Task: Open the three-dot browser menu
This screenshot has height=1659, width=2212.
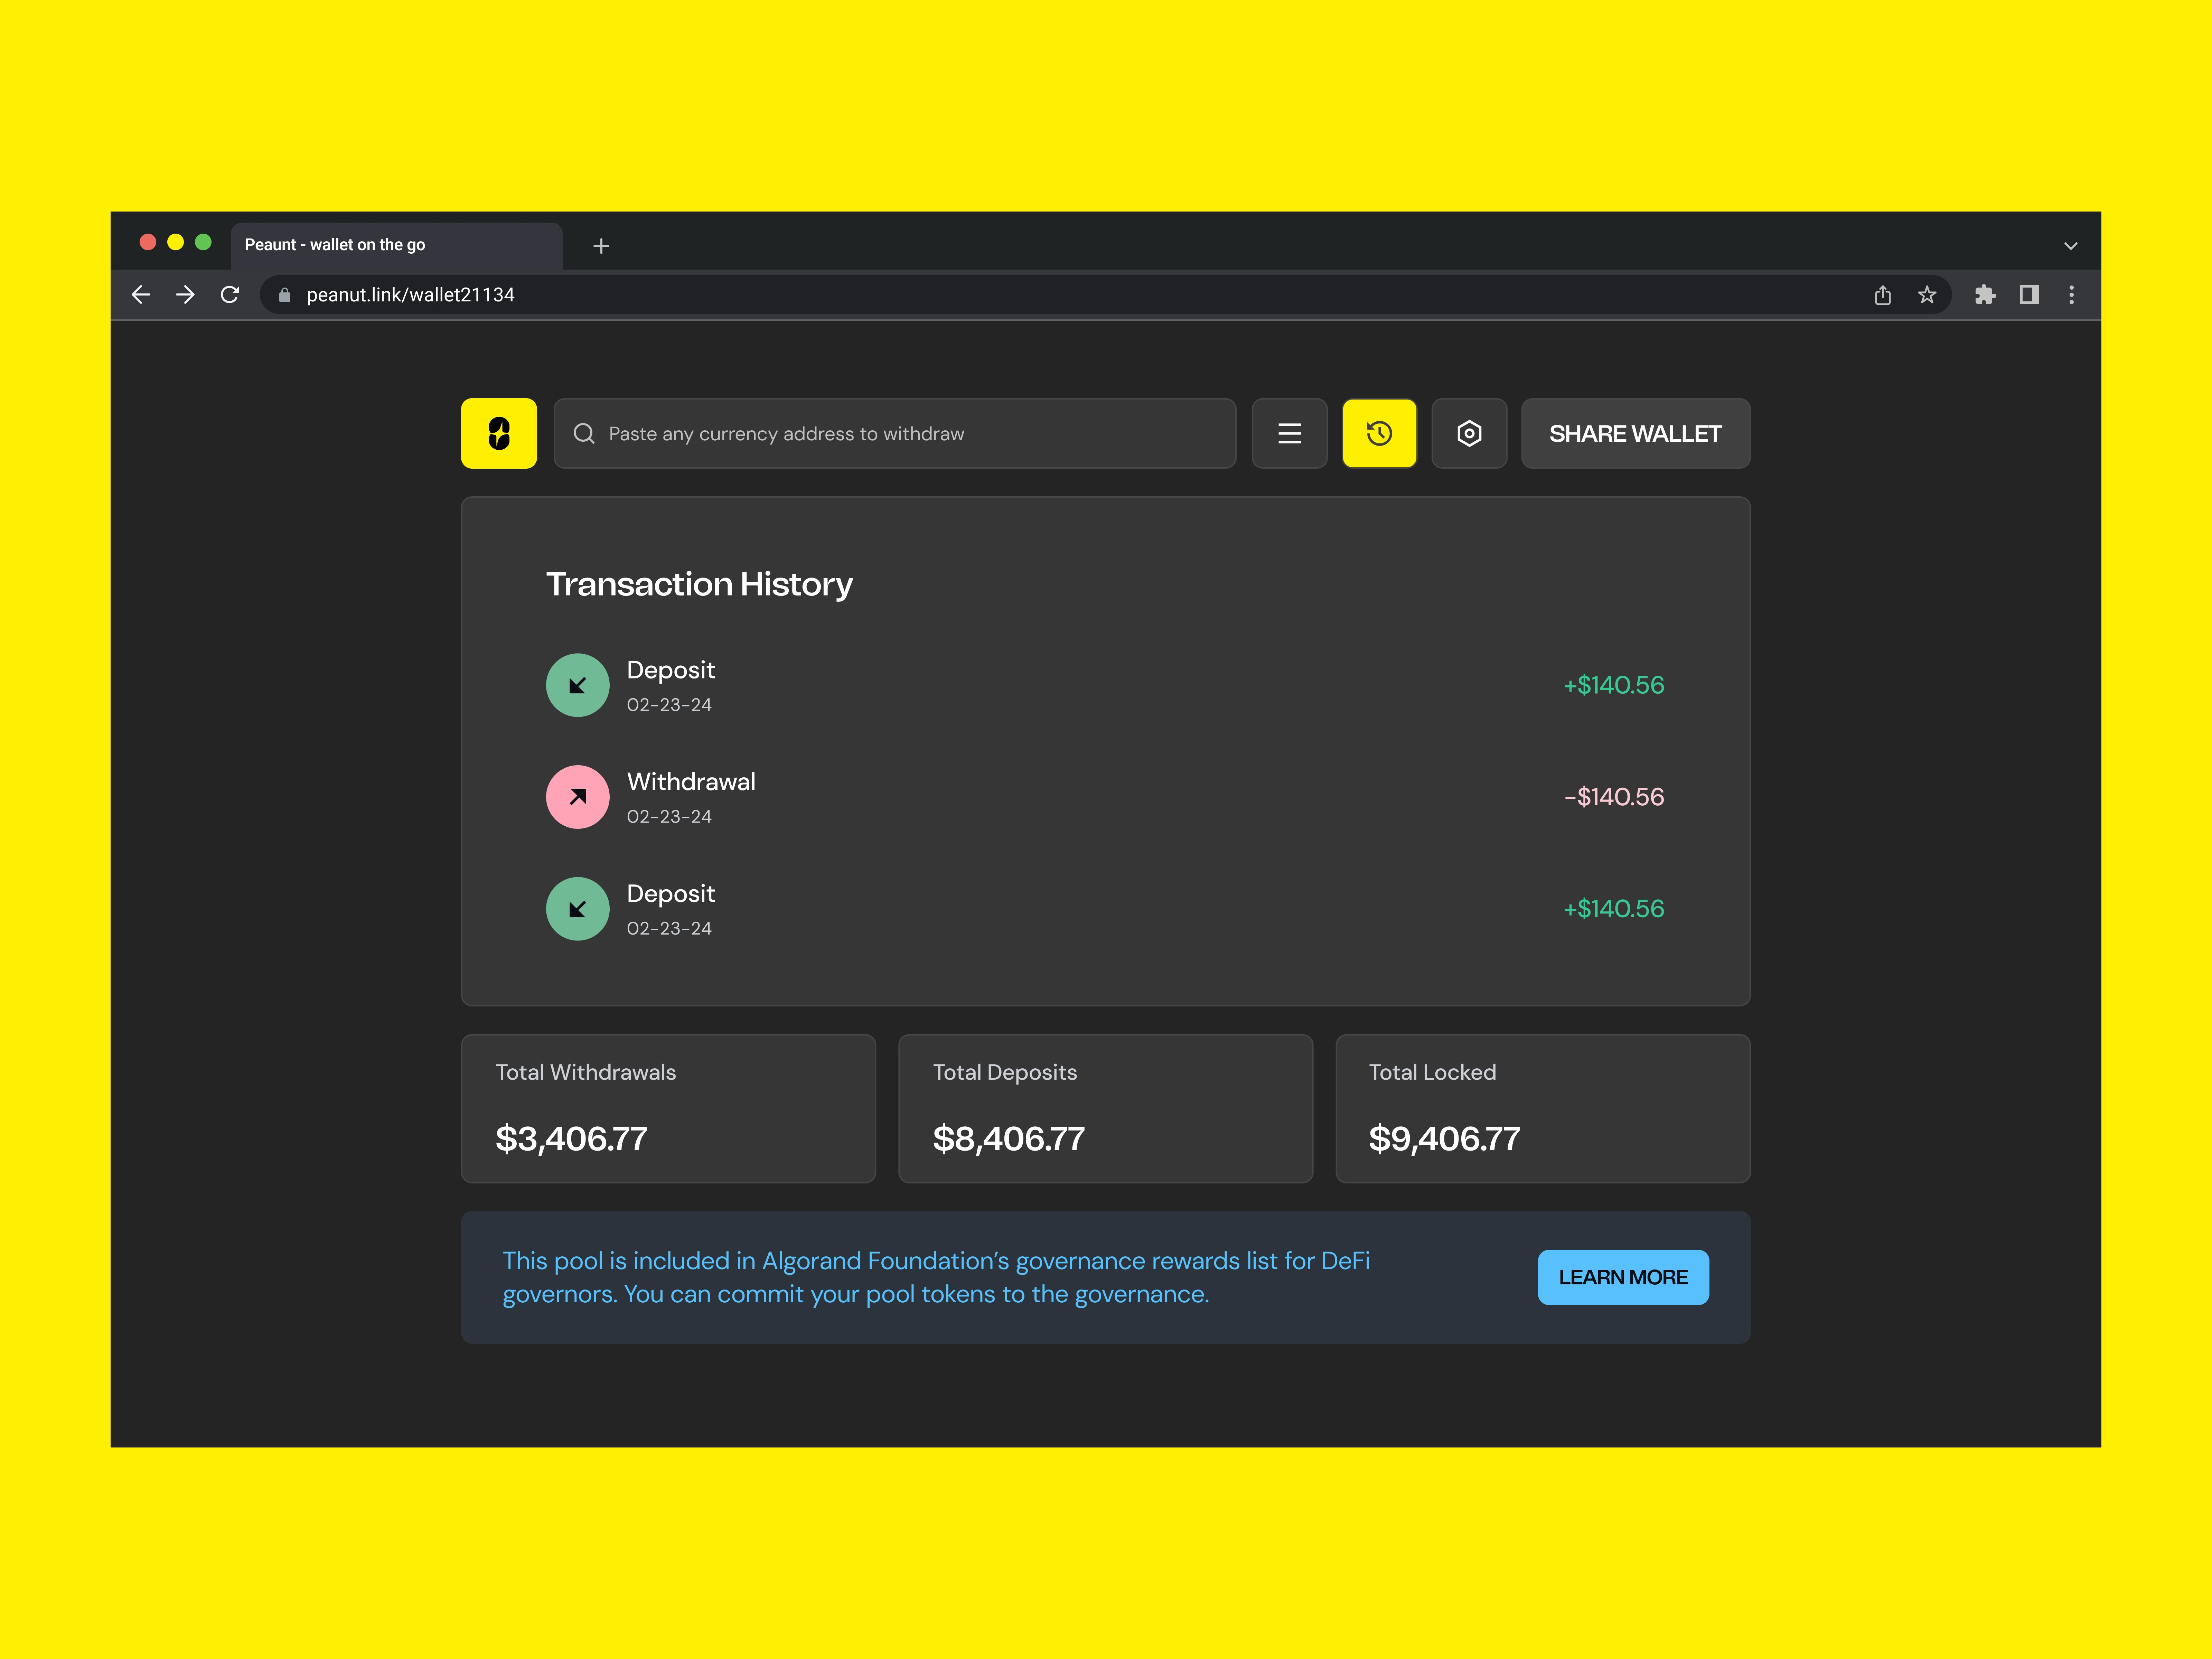Action: coord(2071,295)
